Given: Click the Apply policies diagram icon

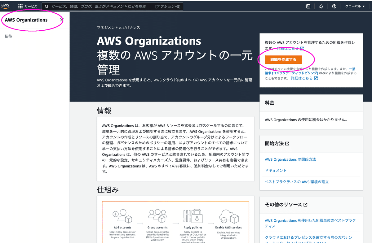Looking at the screenshot, I should pos(193,216).
